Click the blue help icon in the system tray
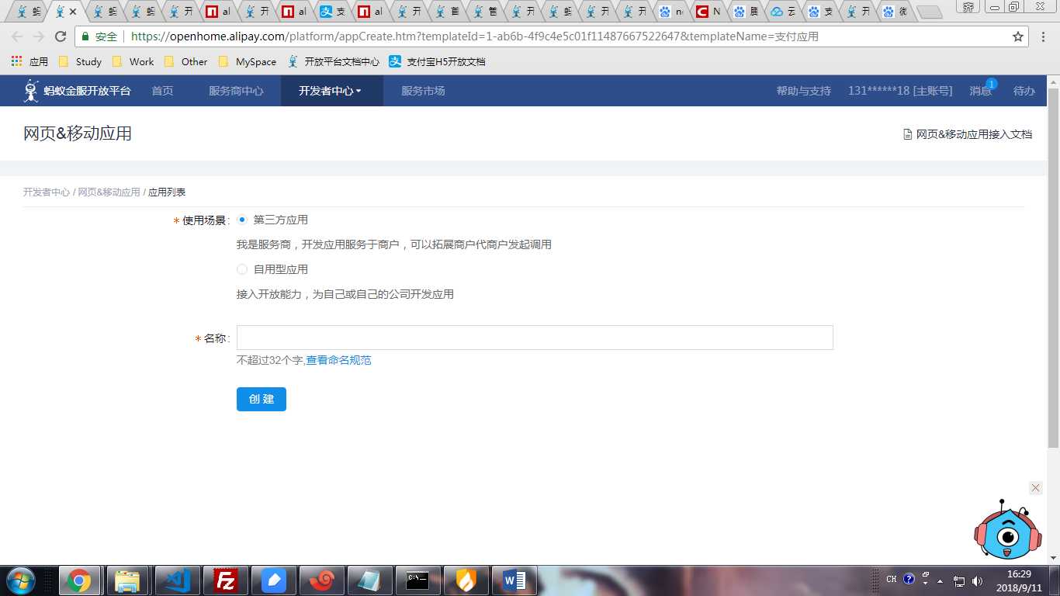Screen dimensions: 1060x596 pos(909,579)
